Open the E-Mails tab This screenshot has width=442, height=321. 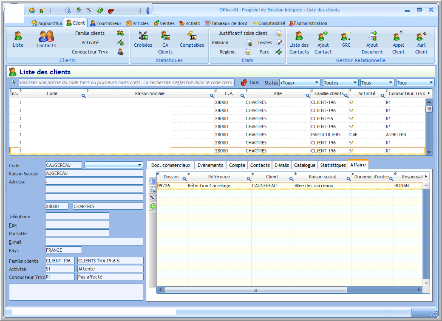282,165
